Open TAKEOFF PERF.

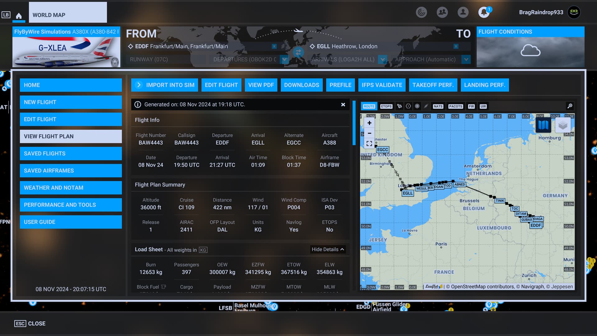click(433, 85)
